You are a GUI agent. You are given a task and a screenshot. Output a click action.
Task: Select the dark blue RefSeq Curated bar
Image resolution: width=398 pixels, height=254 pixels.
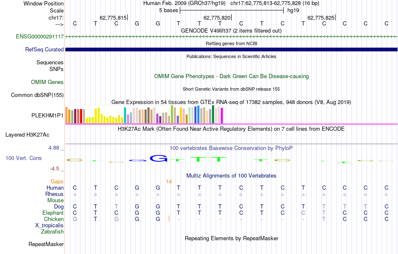231,50
